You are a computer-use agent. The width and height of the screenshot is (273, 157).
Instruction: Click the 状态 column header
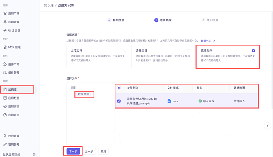tap(200, 88)
